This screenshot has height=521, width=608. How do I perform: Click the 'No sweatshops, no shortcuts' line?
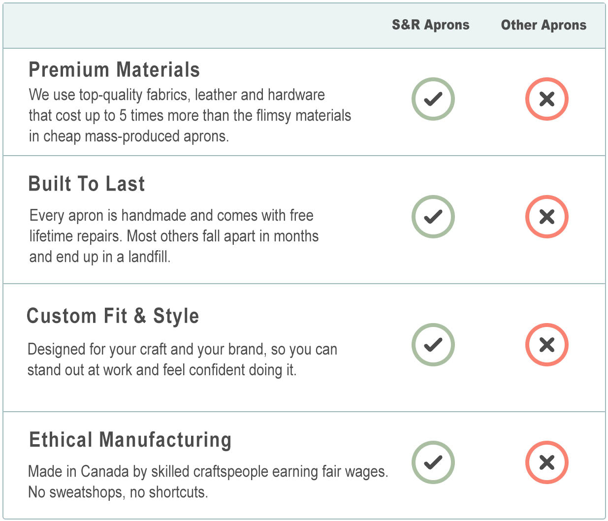118,492
